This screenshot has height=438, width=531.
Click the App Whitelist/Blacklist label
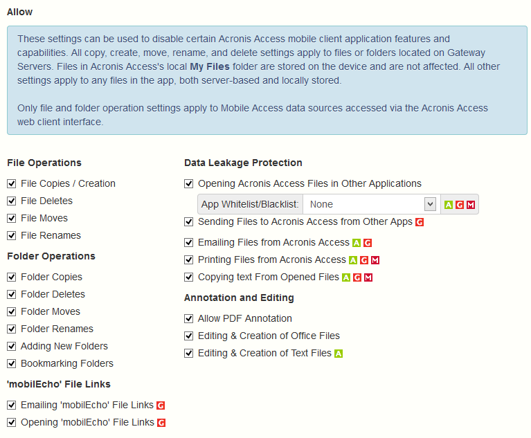pyautogui.click(x=250, y=204)
